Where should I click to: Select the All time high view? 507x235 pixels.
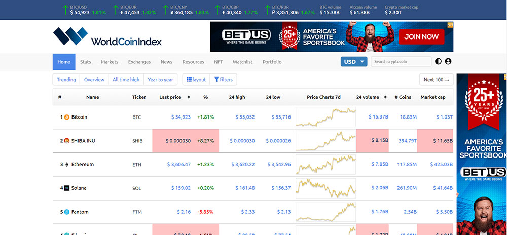[x=126, y=80]
